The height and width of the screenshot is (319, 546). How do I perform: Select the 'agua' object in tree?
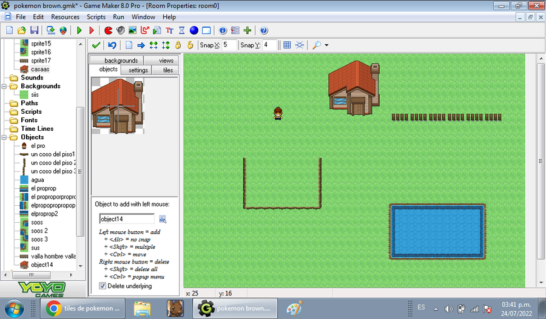tap(37, 180)
